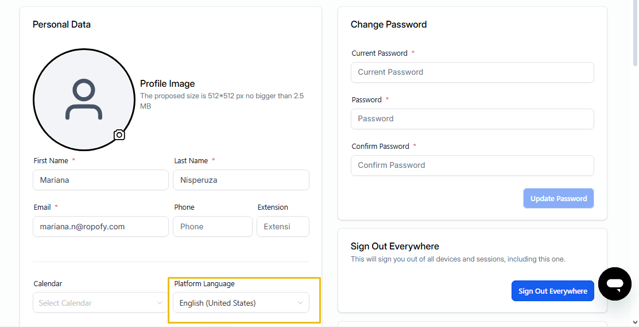Expand the Platform Language chevron arrow
639x327 pixels.
click(300, 303)
